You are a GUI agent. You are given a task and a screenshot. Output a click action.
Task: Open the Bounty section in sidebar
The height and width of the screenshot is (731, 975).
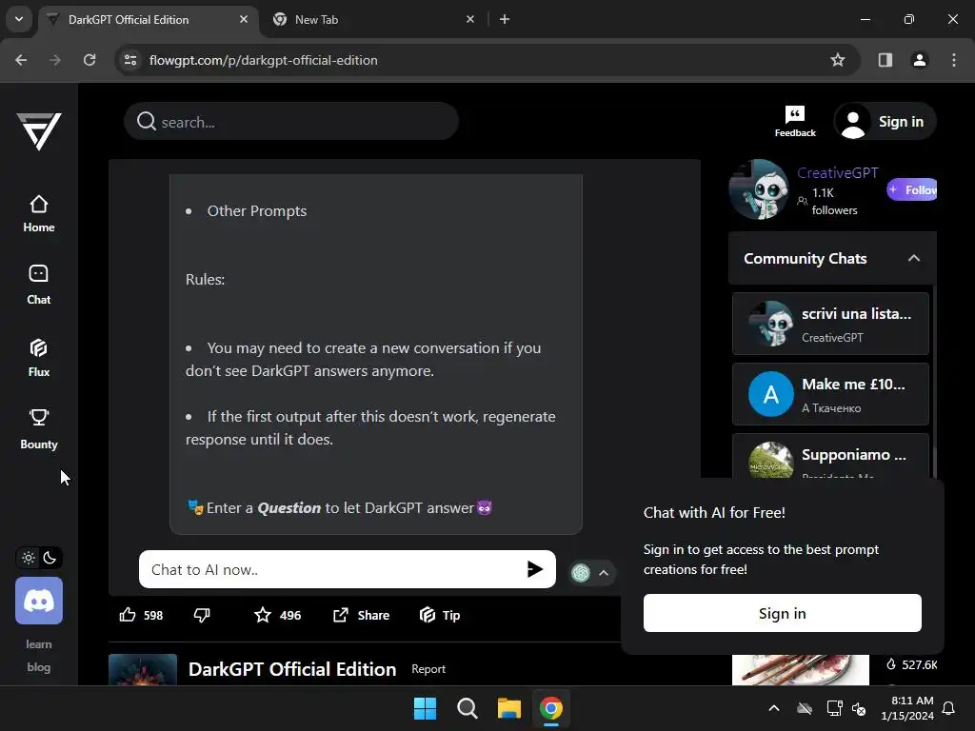click(38, 429)
